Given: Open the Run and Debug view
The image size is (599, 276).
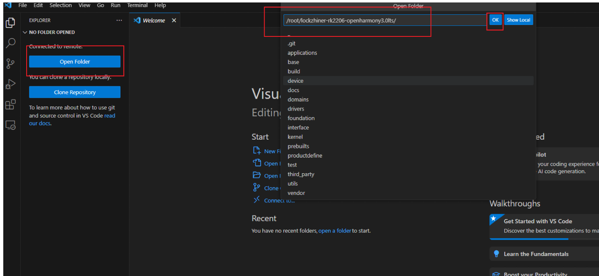Looking at the screenshot, I should [10, 84].
